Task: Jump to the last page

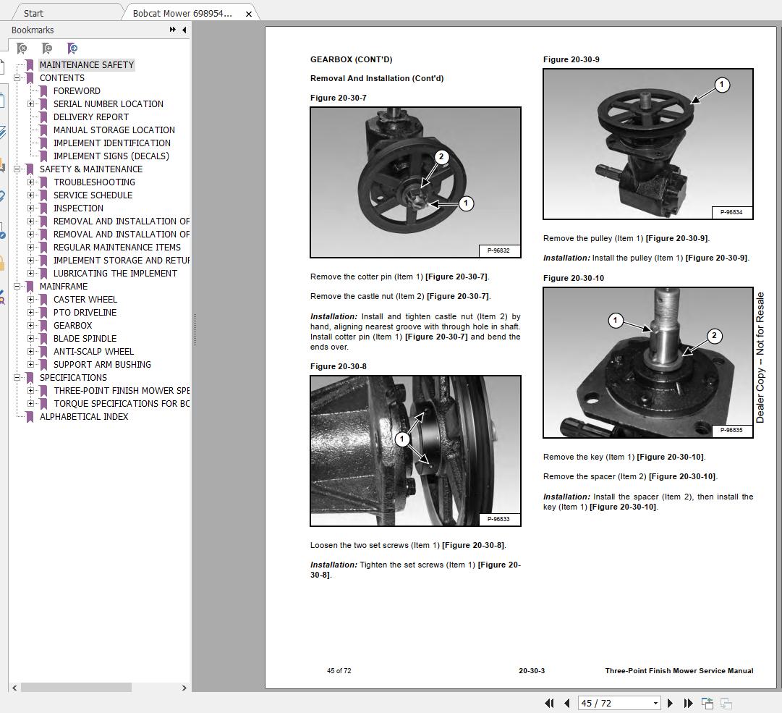Action: coord(688,703)
